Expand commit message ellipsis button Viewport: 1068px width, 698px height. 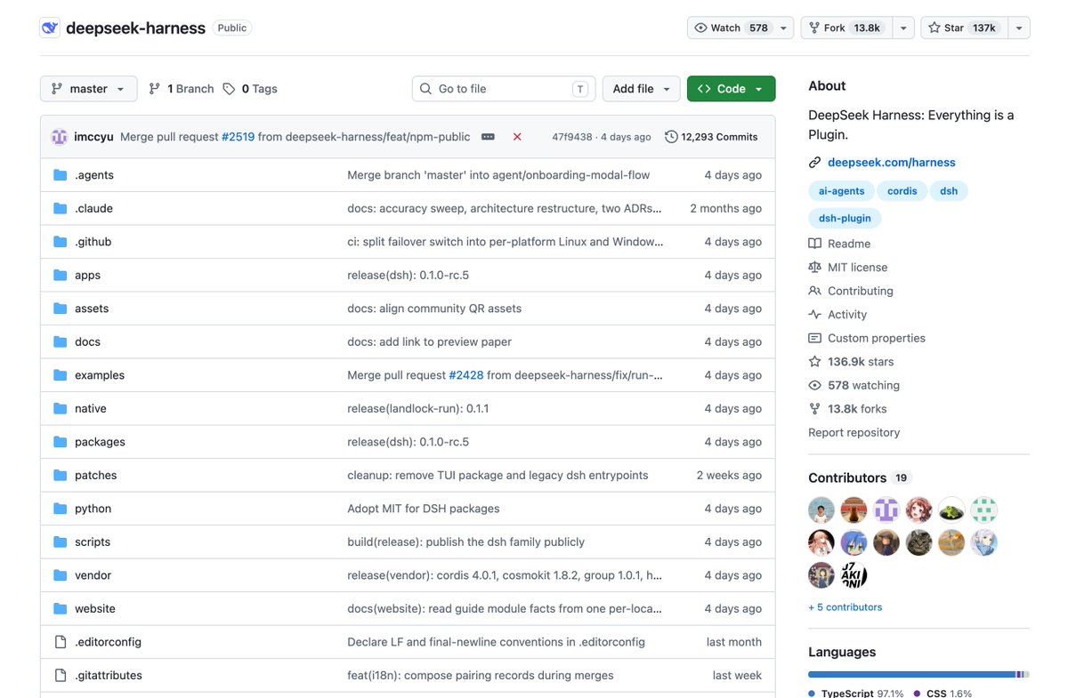[488, 137]
